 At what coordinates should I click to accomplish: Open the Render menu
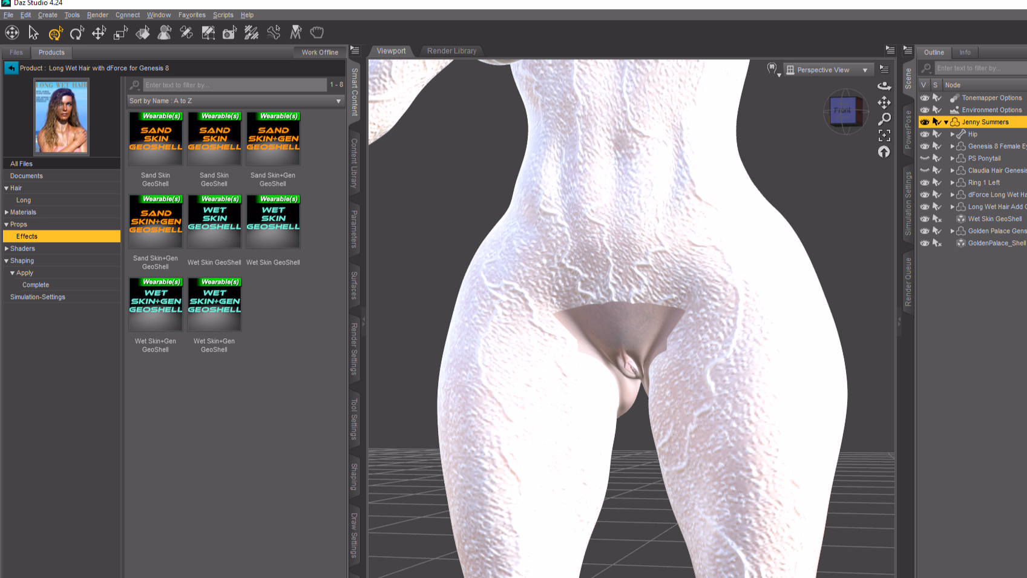(97, 15)
